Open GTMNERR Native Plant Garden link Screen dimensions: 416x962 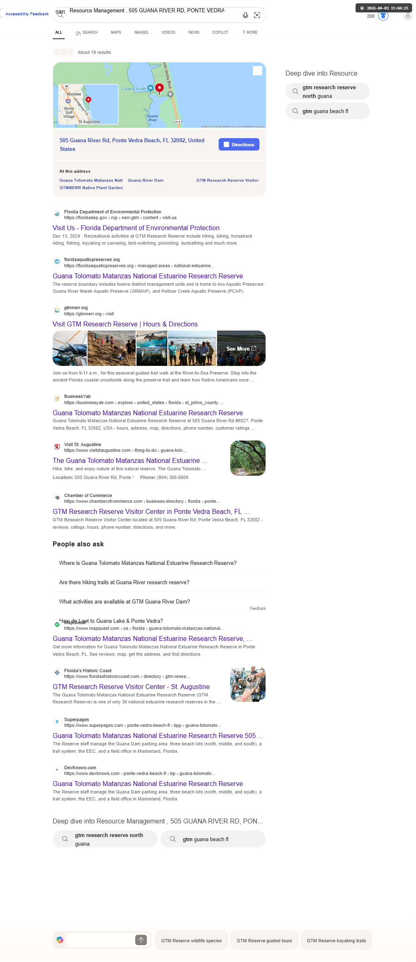point(91,188)
